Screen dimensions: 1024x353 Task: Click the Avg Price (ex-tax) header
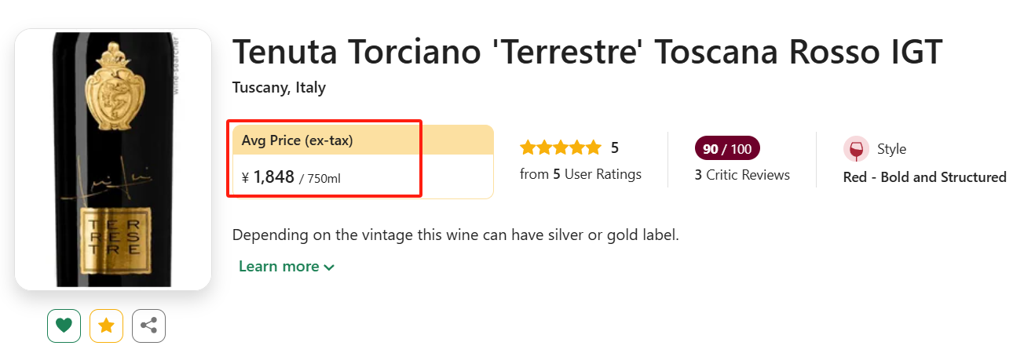click(x=298, y=140)
